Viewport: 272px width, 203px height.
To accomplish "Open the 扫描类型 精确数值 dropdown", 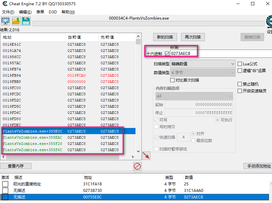I will (x=203, y=64).
